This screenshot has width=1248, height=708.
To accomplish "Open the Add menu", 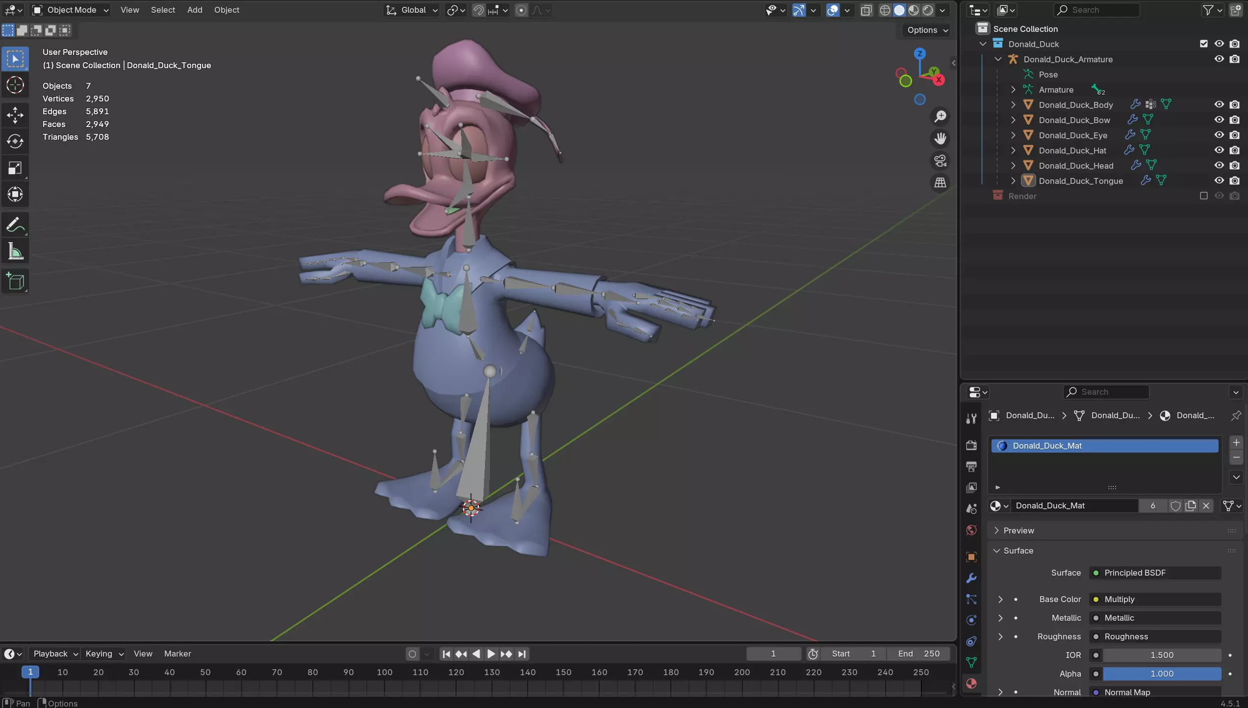I will (x=194, y=10).
